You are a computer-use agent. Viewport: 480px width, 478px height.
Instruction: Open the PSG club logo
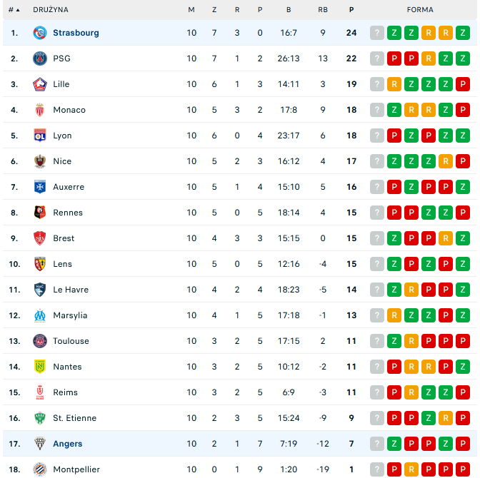coord(40,59)
